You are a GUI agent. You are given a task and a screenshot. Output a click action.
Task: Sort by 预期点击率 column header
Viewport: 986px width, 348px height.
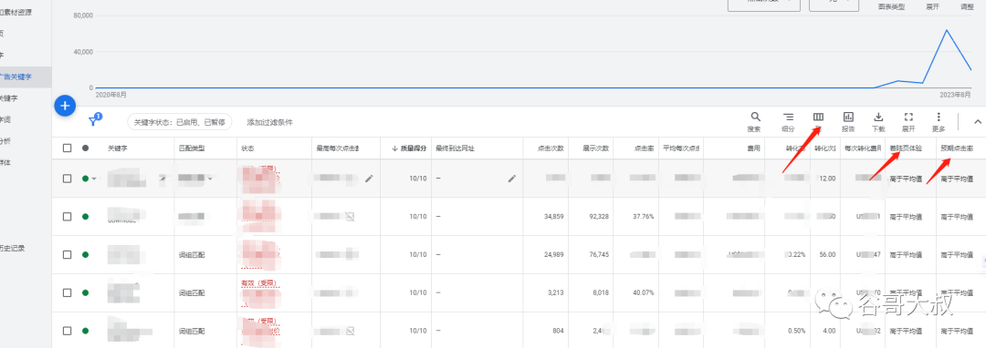[x=957, y=148]
